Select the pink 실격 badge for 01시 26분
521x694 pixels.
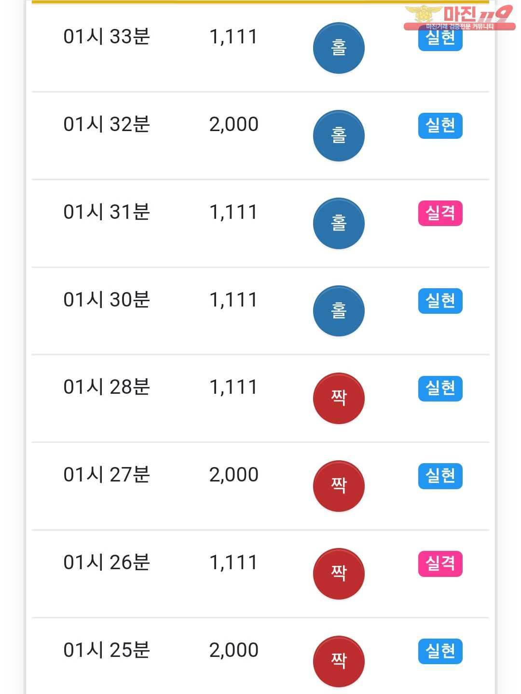[x=440, y=564]
